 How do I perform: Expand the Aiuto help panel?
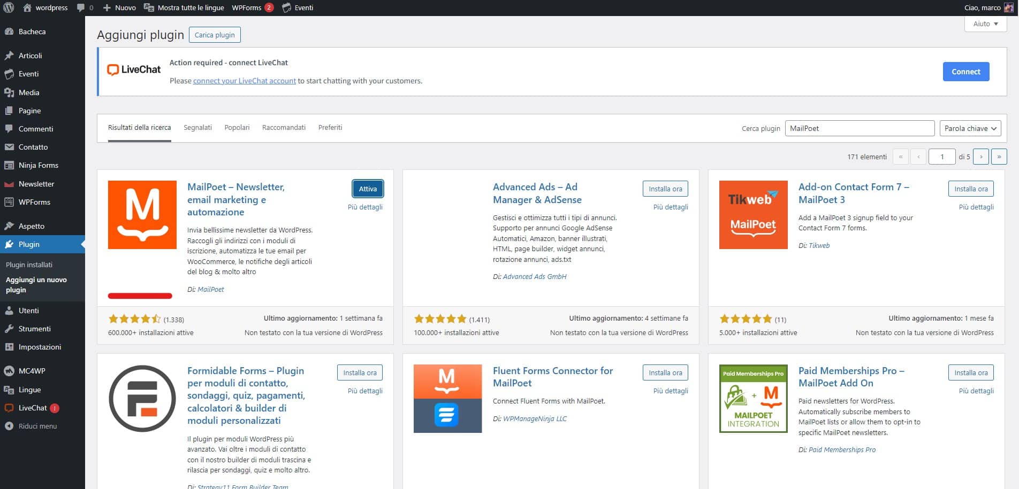tap(985, 24)
